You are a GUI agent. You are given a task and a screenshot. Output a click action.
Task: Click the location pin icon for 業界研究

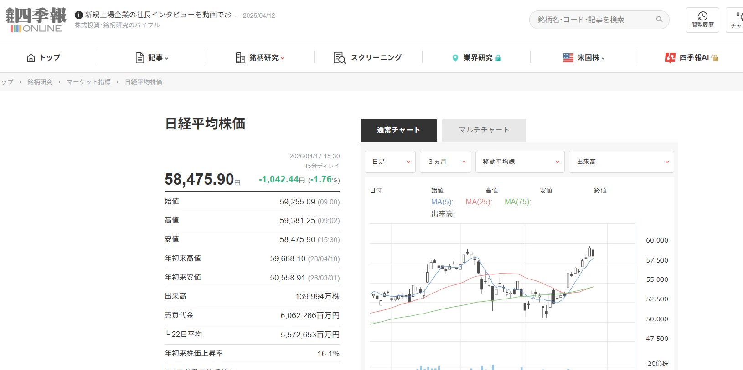tap(455, 58)
